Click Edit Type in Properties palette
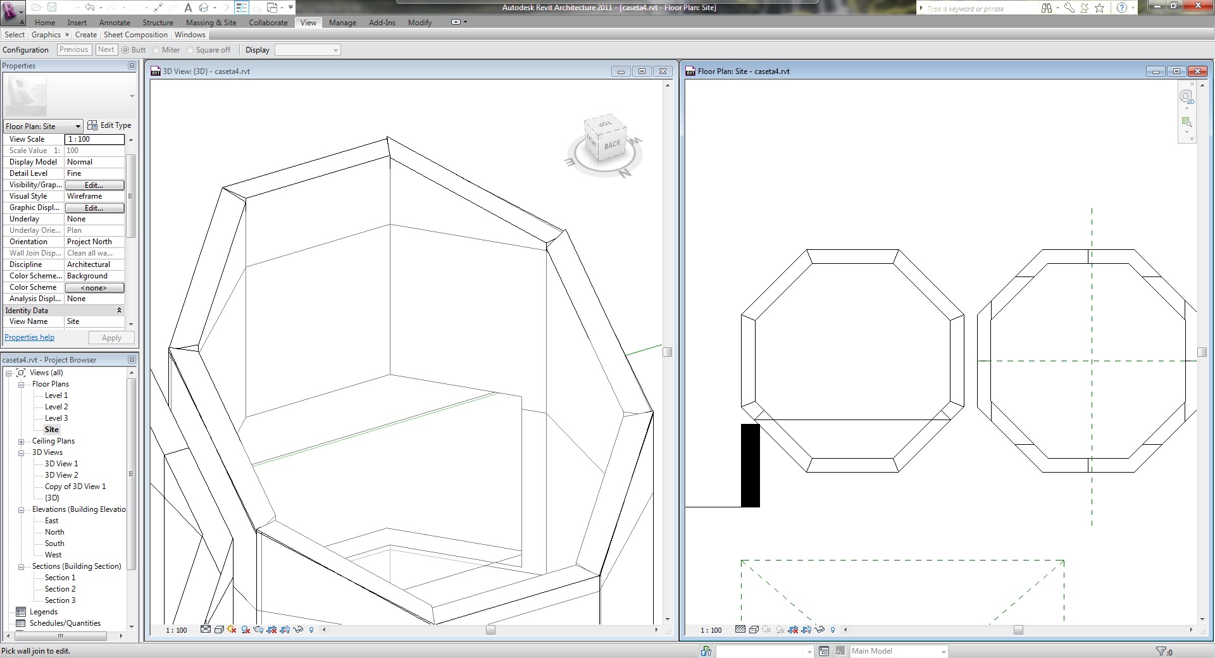Image resolution: width=1215 pixels, height=658 pixels. tap(109, 125)
